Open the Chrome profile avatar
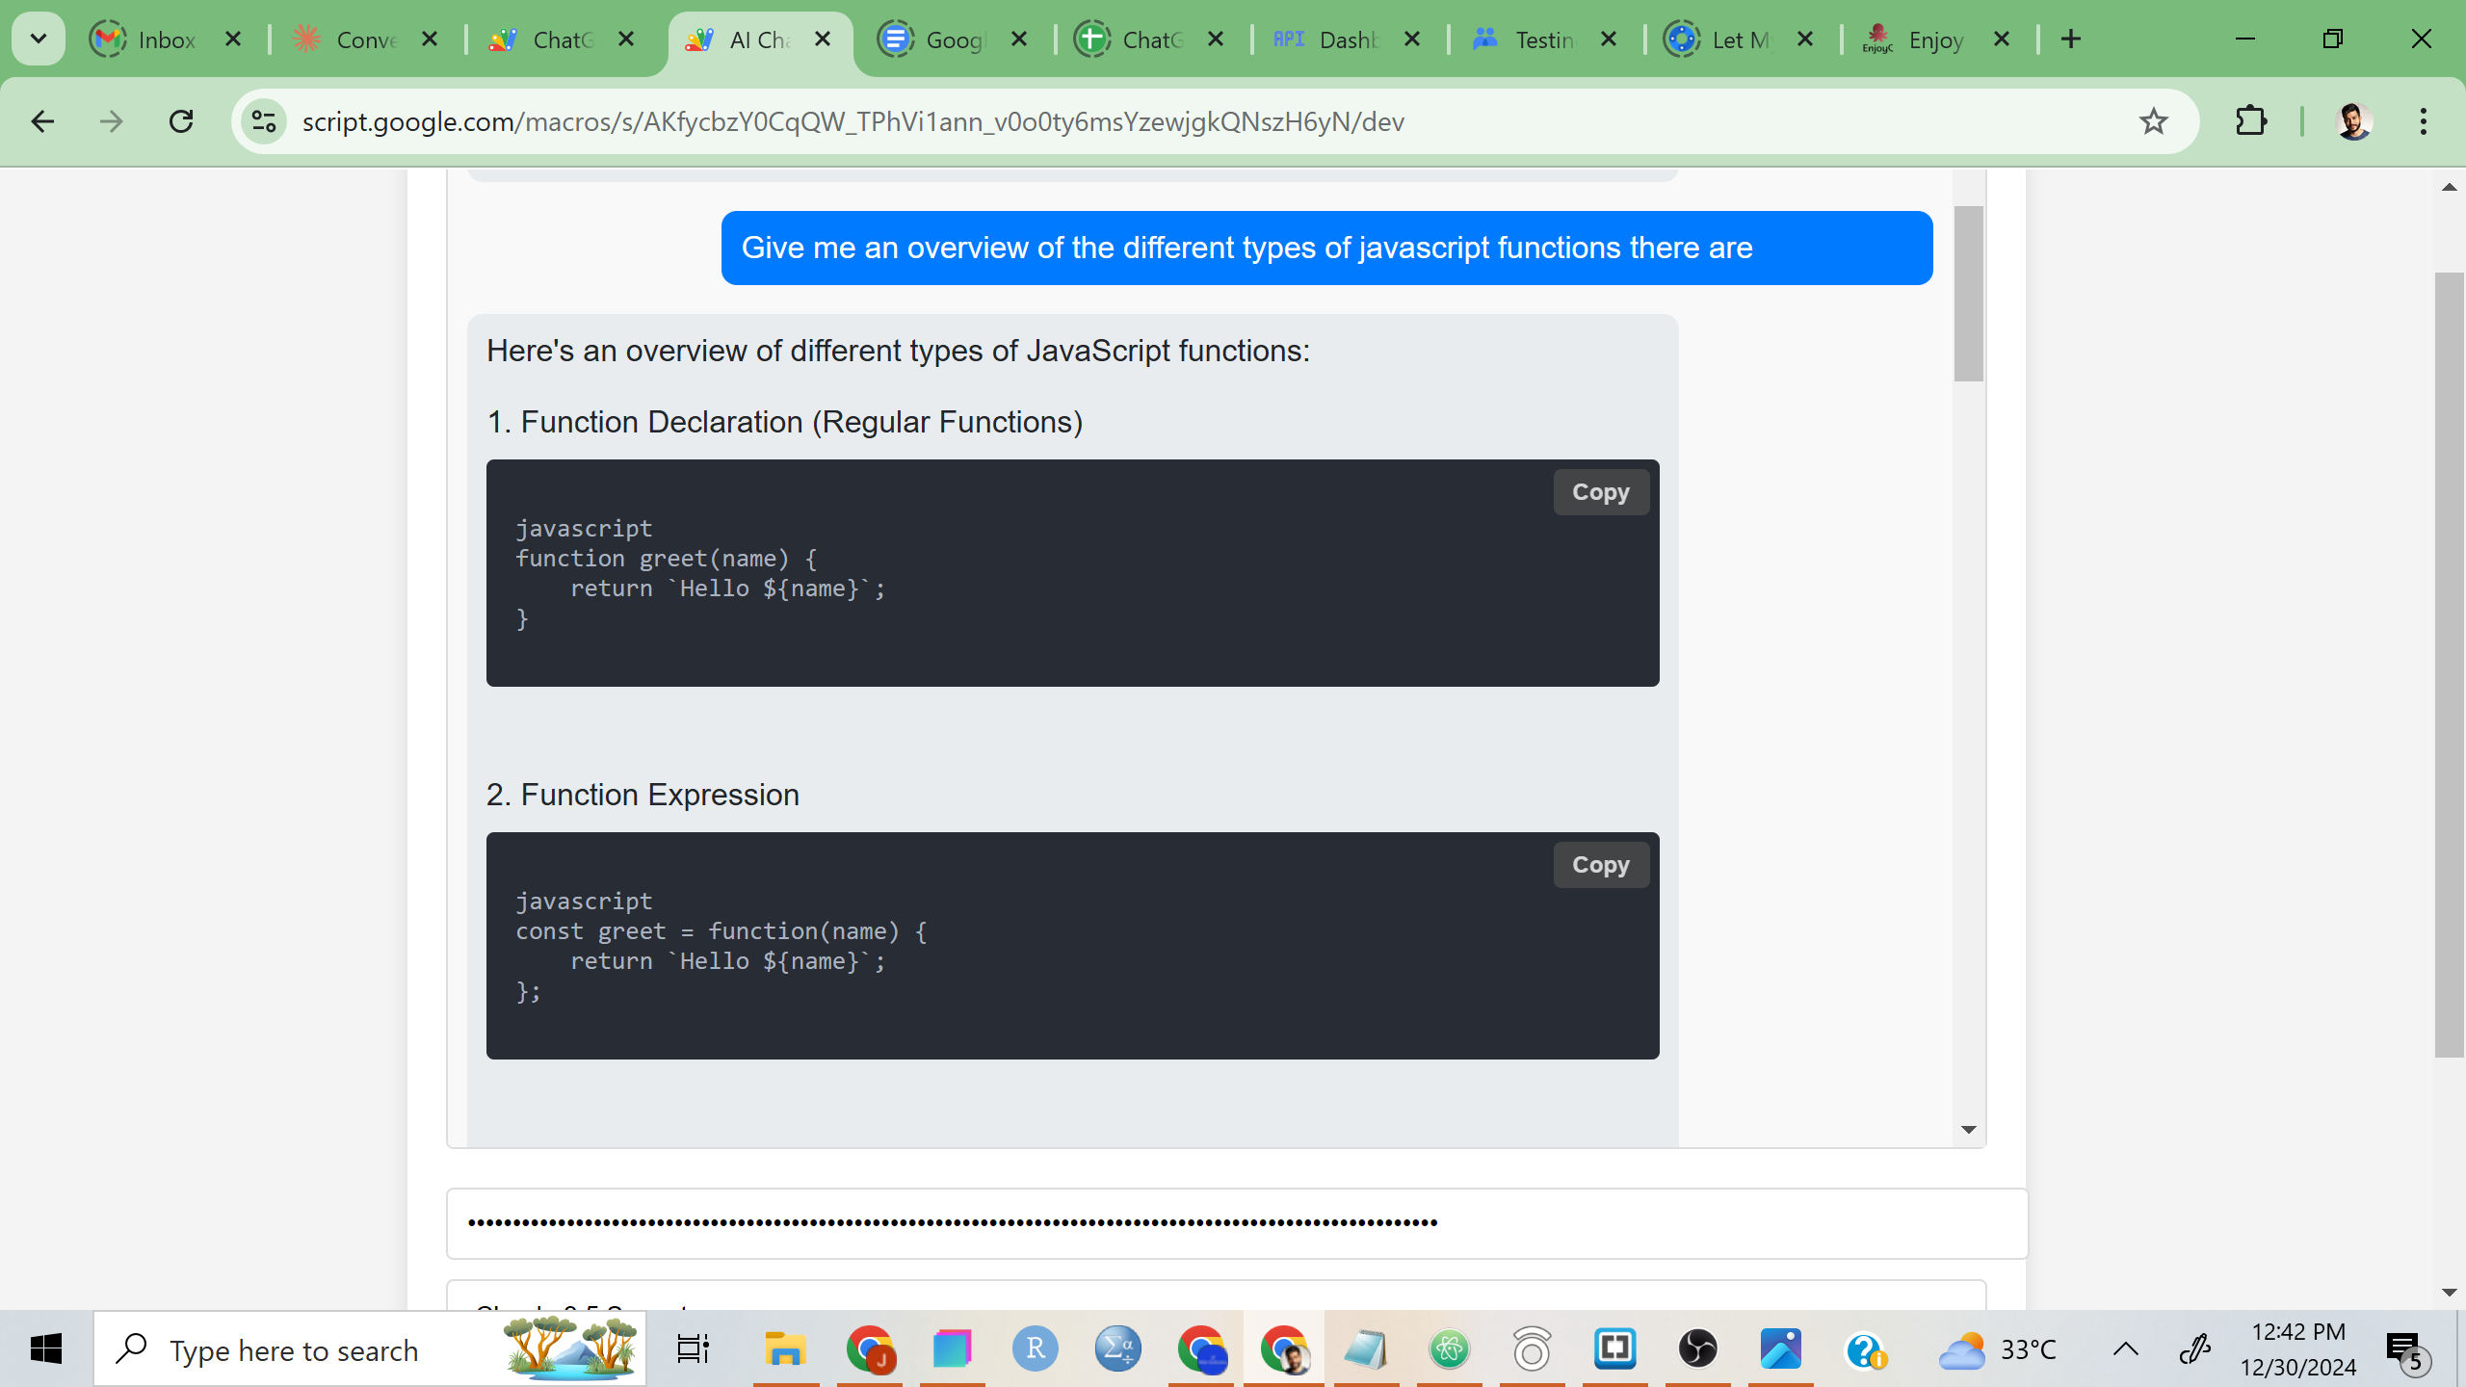The height and width of the screenshot is (1387, 2466). (x=2353, y=121)
